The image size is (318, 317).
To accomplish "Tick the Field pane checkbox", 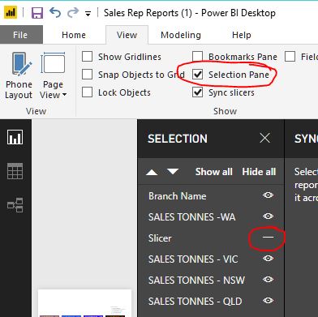I will (x=290, y=57).
